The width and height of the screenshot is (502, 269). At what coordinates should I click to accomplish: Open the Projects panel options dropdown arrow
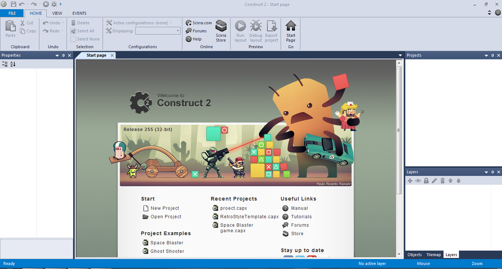click(486, 55)
